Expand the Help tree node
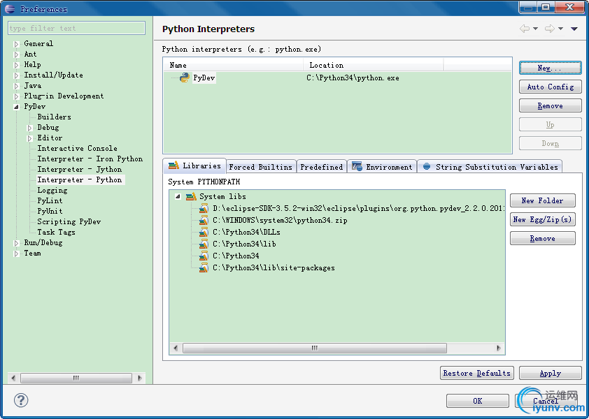Viewport: 589px width, 419px height. tap(16, 65)
